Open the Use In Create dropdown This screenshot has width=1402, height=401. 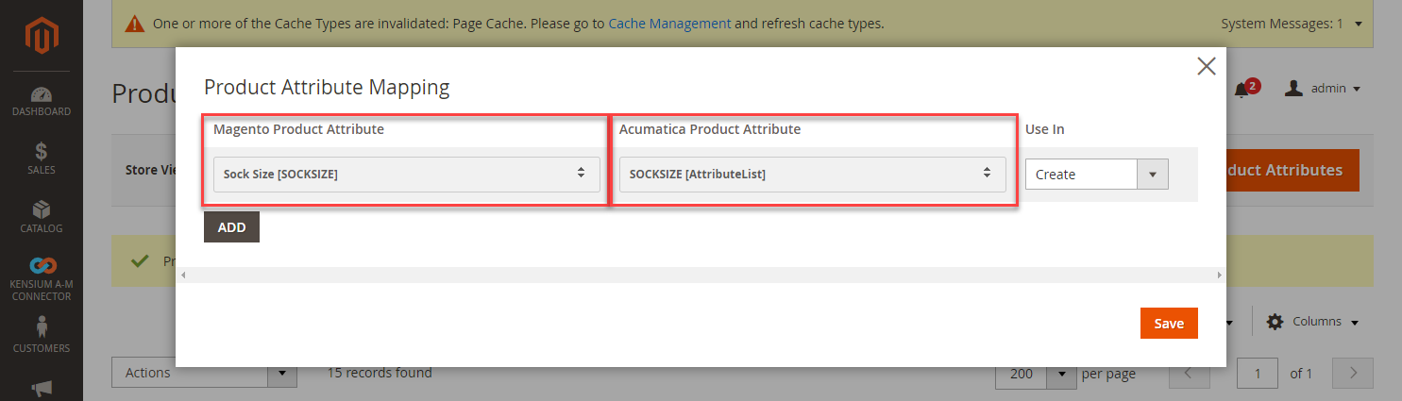pyautogui.click(x=1096, y=174)
